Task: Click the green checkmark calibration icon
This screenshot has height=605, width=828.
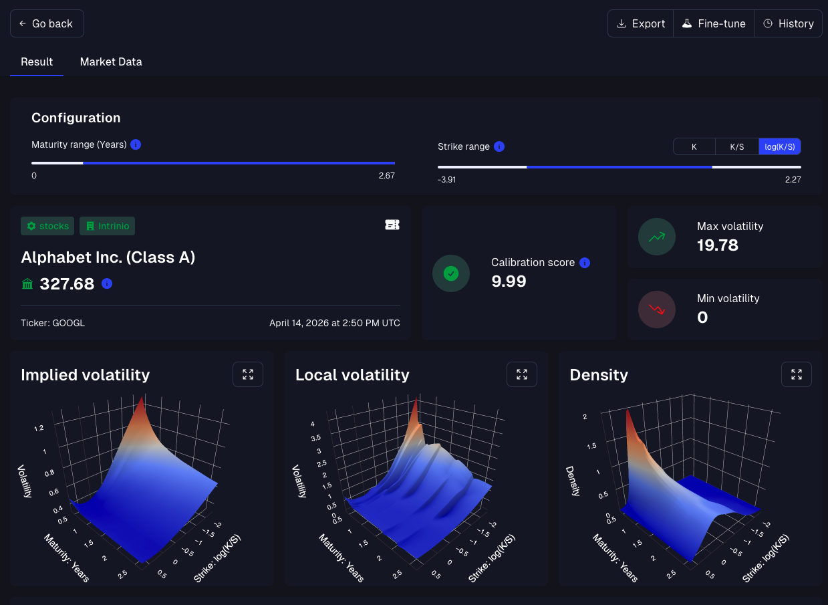Action: 451,273
